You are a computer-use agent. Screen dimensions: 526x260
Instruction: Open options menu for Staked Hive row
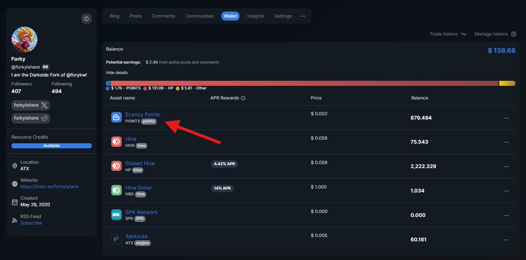tap(507, 166)
